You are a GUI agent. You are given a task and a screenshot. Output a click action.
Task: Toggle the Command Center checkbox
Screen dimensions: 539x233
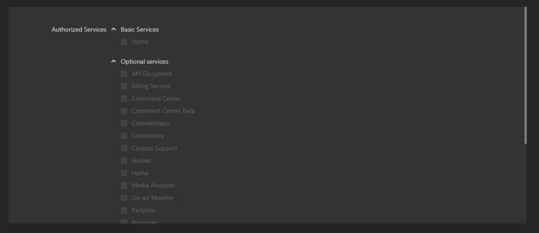124,99
